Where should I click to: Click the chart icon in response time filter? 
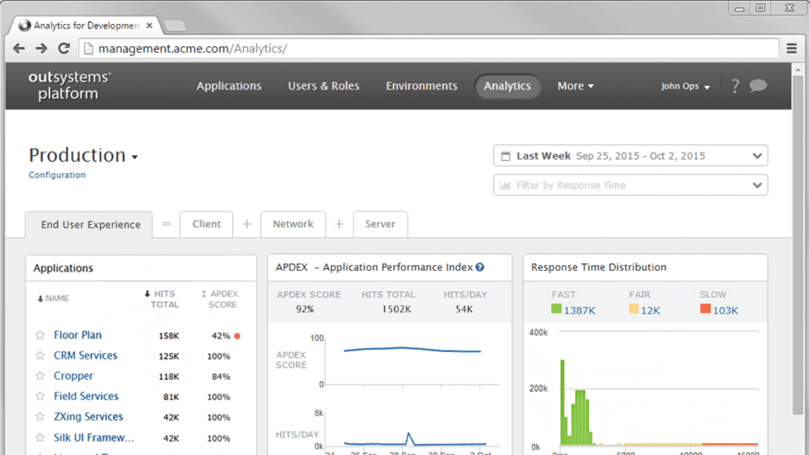pos(505,185)
